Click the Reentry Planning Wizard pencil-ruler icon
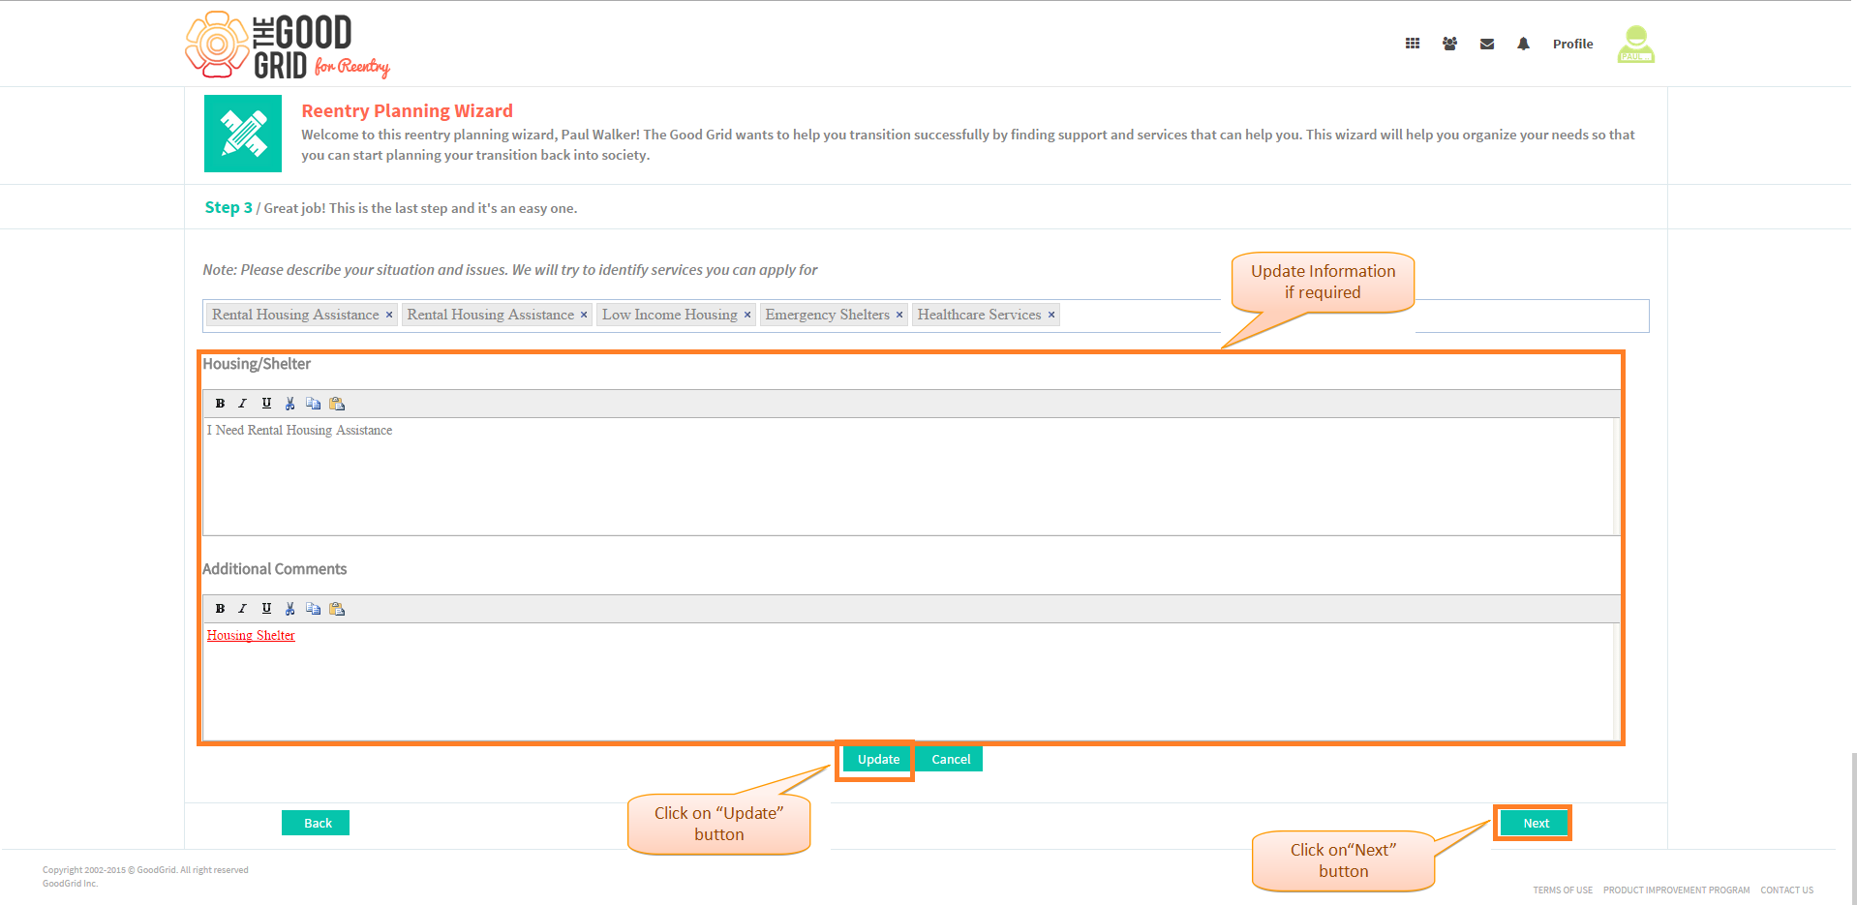 [x=243, y=134]
